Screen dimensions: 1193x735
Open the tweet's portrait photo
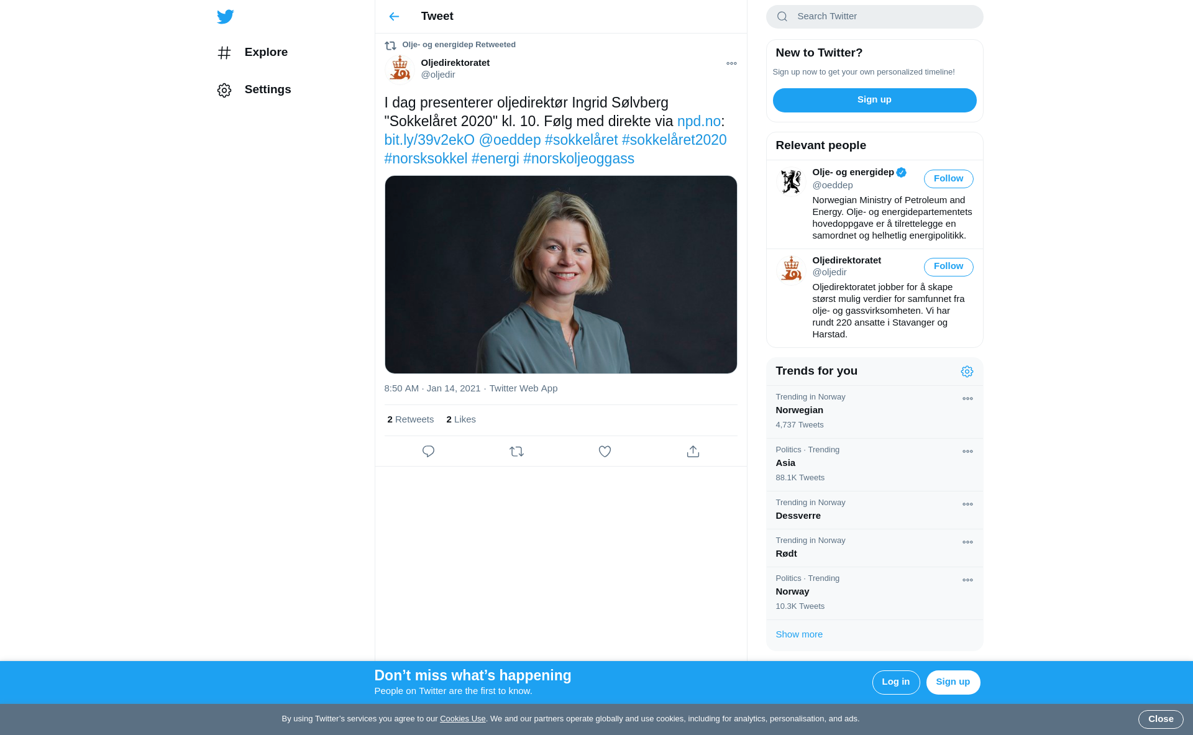pos(560,275)
